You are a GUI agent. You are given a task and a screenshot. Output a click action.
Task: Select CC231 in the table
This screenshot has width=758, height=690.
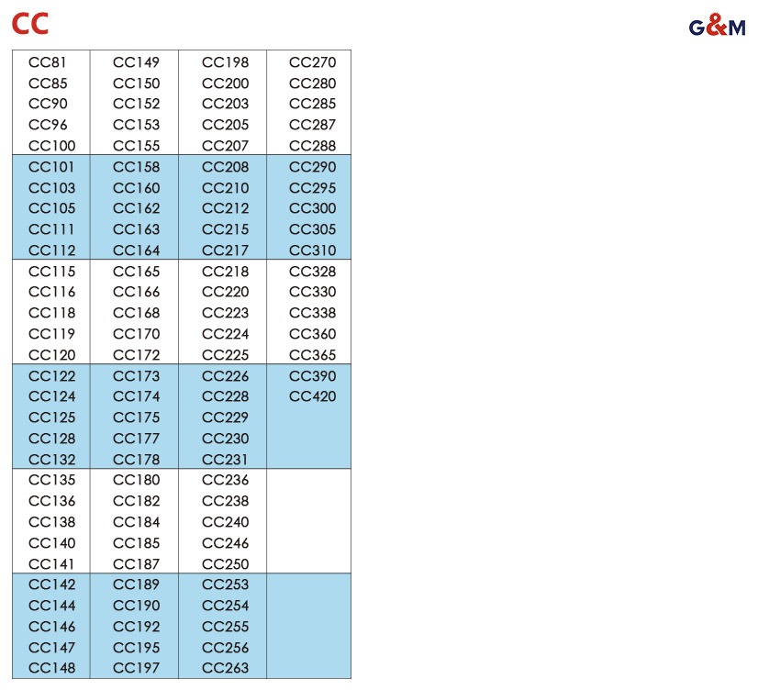(225, 460)
